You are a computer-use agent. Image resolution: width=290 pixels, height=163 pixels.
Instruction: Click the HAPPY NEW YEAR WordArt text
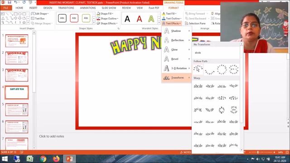click(136, 45)
